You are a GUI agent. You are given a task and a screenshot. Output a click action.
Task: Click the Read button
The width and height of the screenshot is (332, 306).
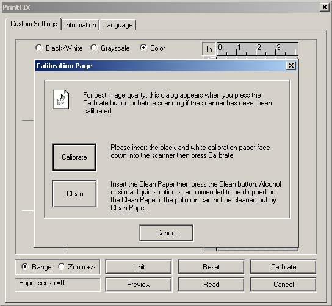pyautogui.click(x=211, y=285)
